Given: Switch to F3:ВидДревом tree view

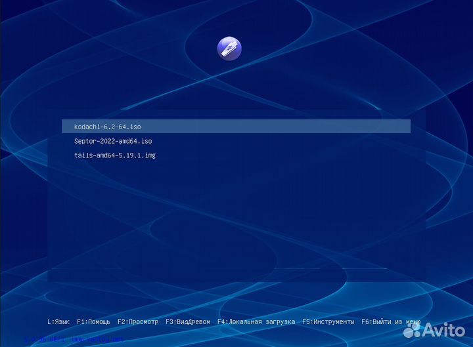Looking at the screenshot, I should point(188,321).
